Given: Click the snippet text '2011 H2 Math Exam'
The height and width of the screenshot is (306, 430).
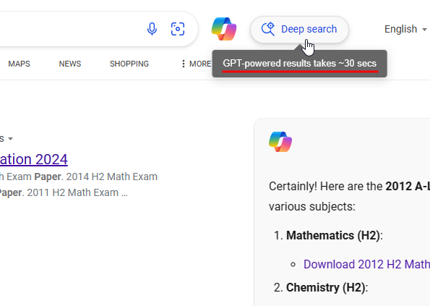Looking at the screenshot, I should pyautogui.click(x=73, y=192).
